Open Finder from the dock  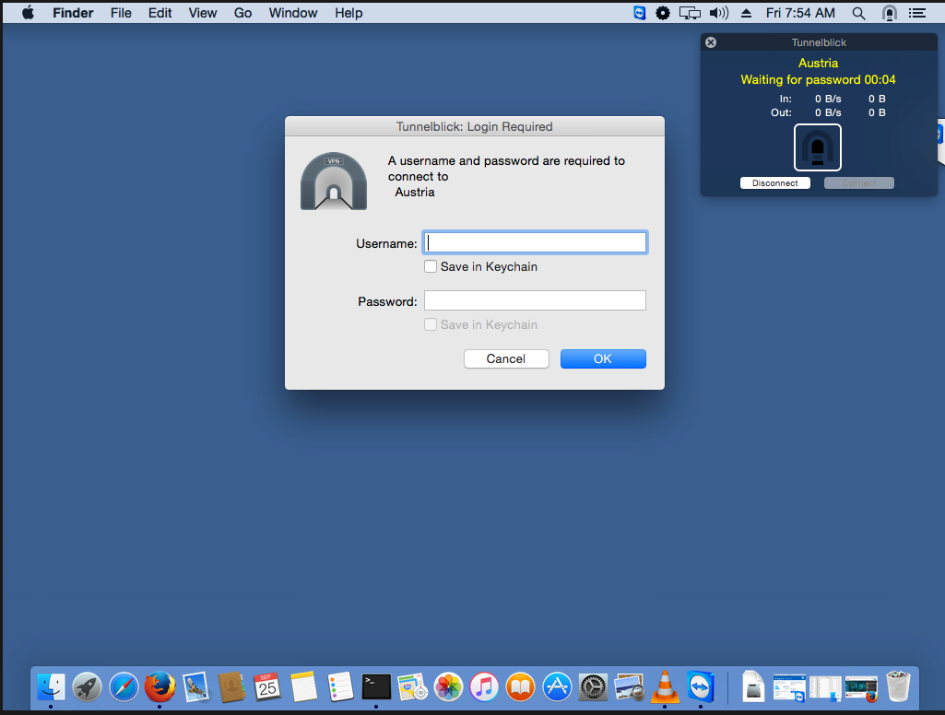[52, 686]
